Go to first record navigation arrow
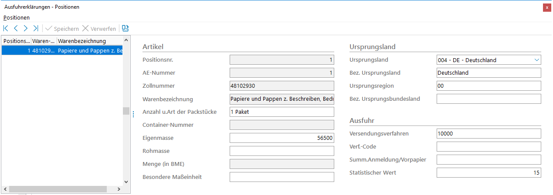 (x=6, y=29)
